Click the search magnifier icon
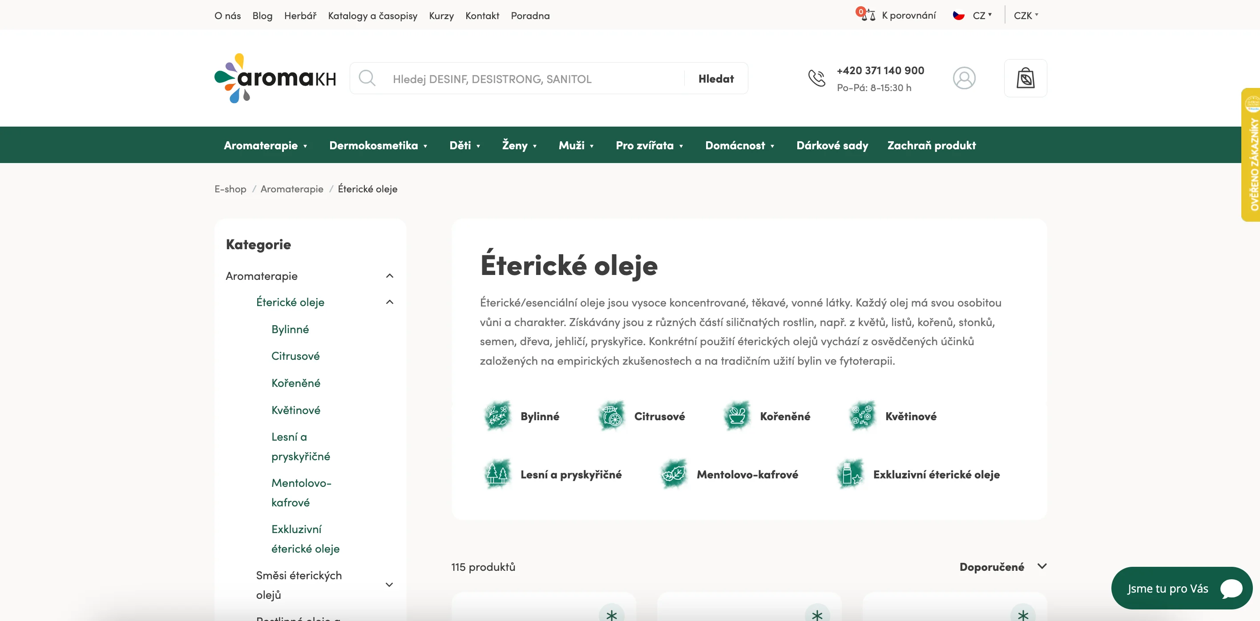The height and width of the screenshot is (621, 1260). (x=367, y=78)
